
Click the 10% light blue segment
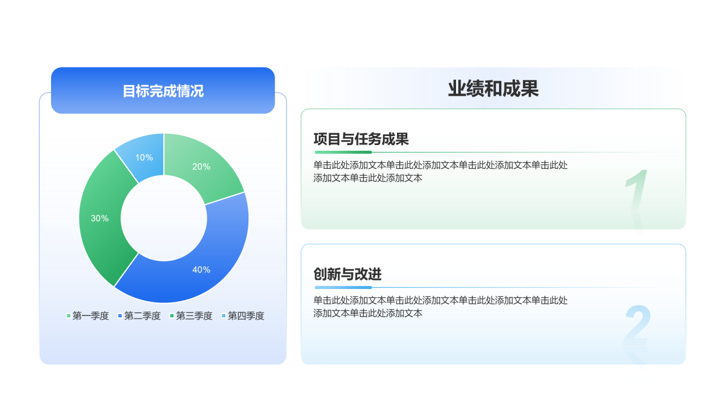coord(143,157)
